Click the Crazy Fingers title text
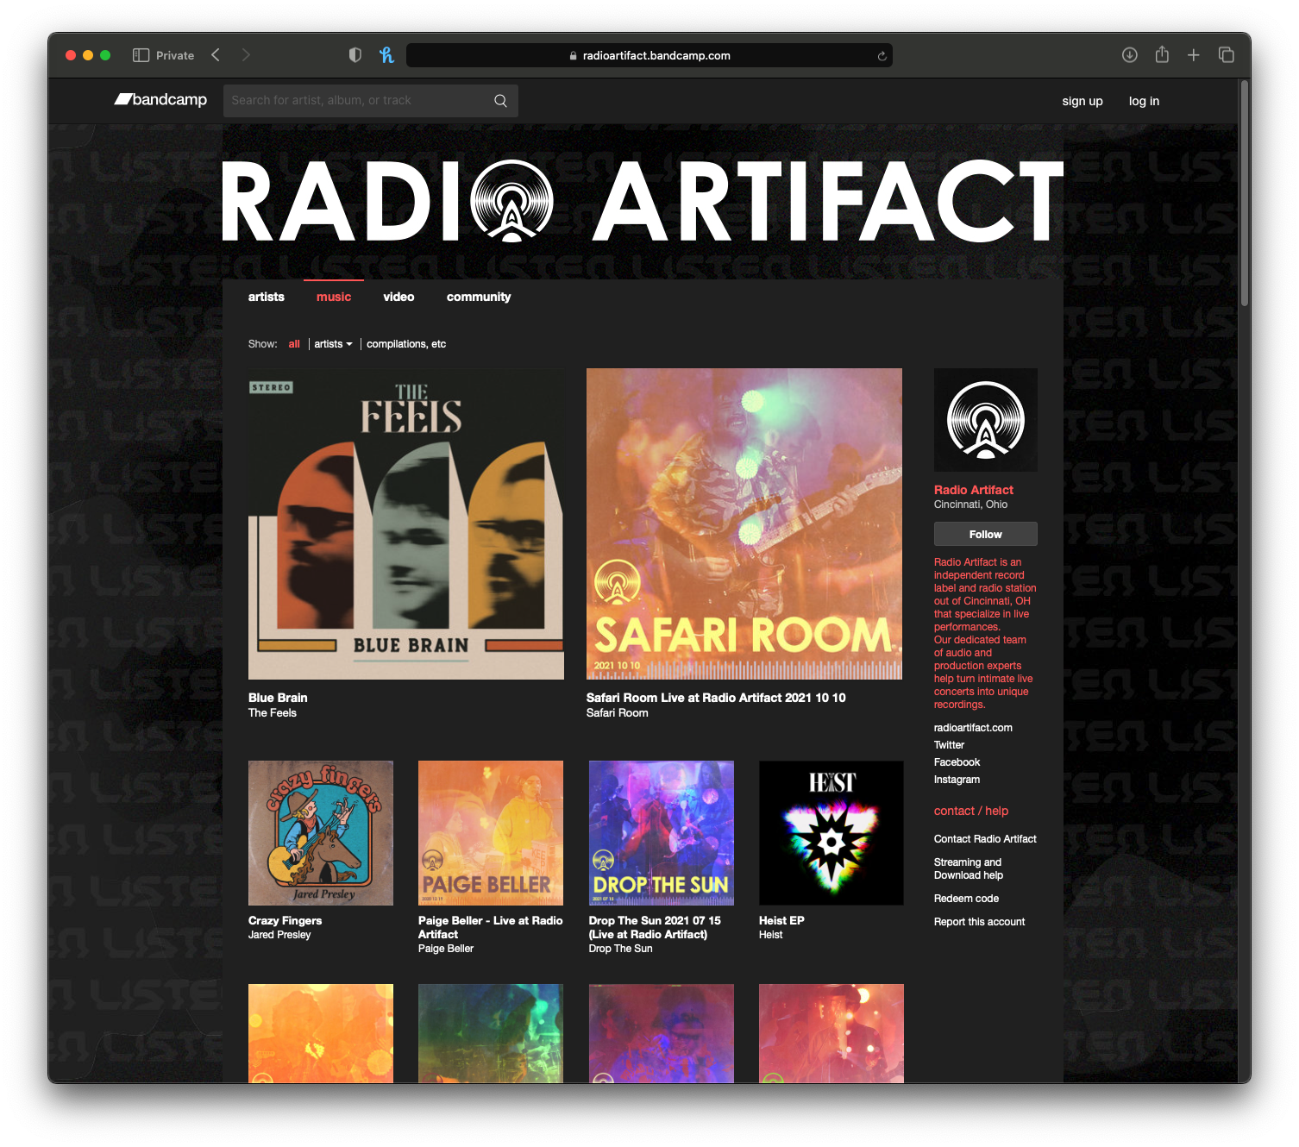The width and height of the screenshot is (1299, 1147). 285,921
